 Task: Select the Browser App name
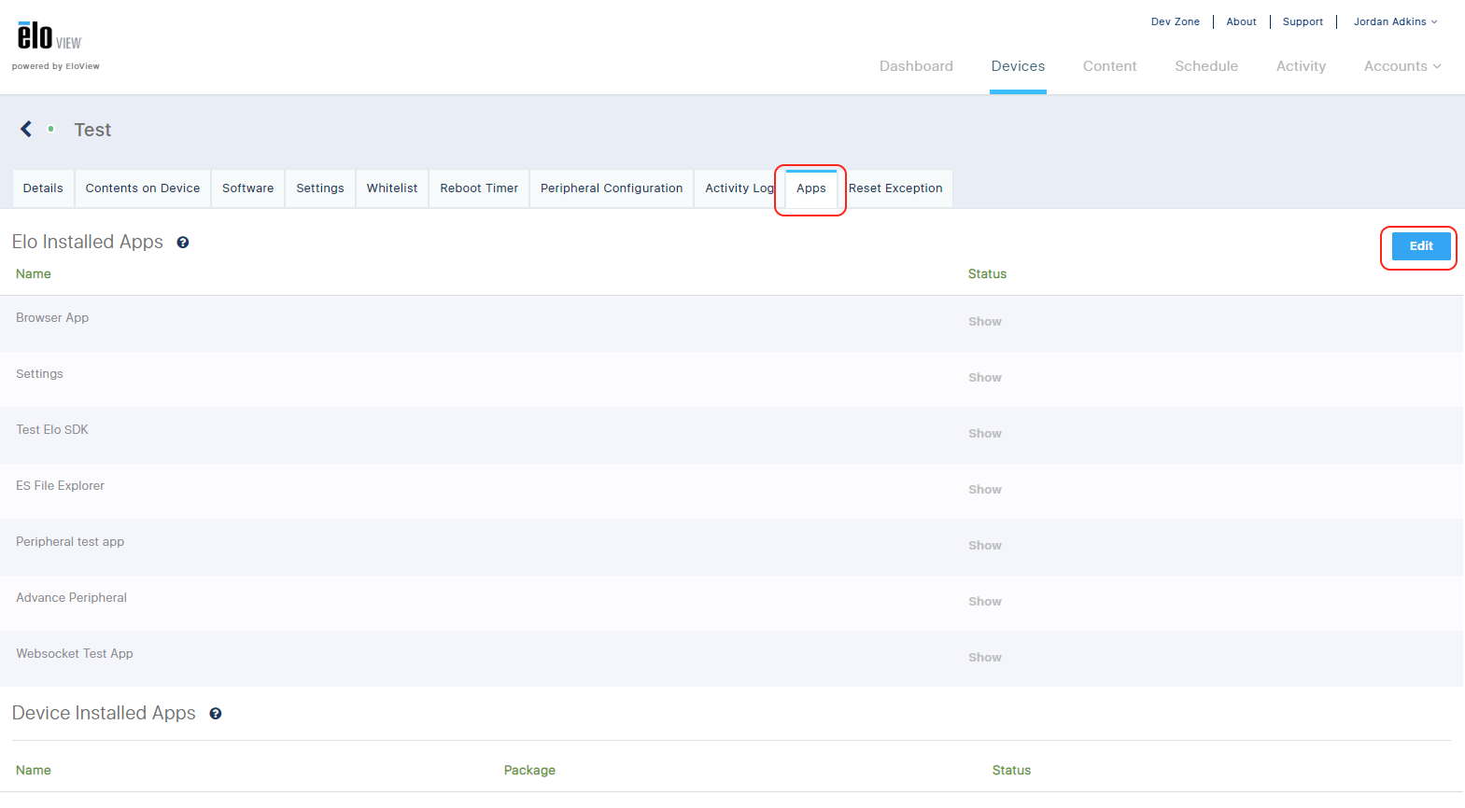(52, 318)
